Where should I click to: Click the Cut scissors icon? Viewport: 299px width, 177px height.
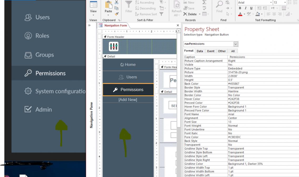[x=117, y=2]
